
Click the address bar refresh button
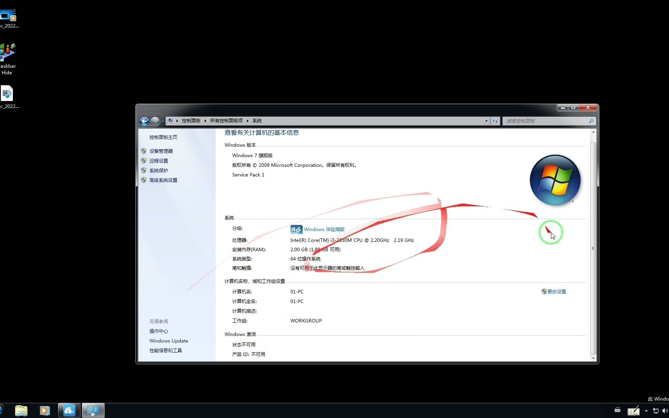pyautogui.click(x=495, y=121)
